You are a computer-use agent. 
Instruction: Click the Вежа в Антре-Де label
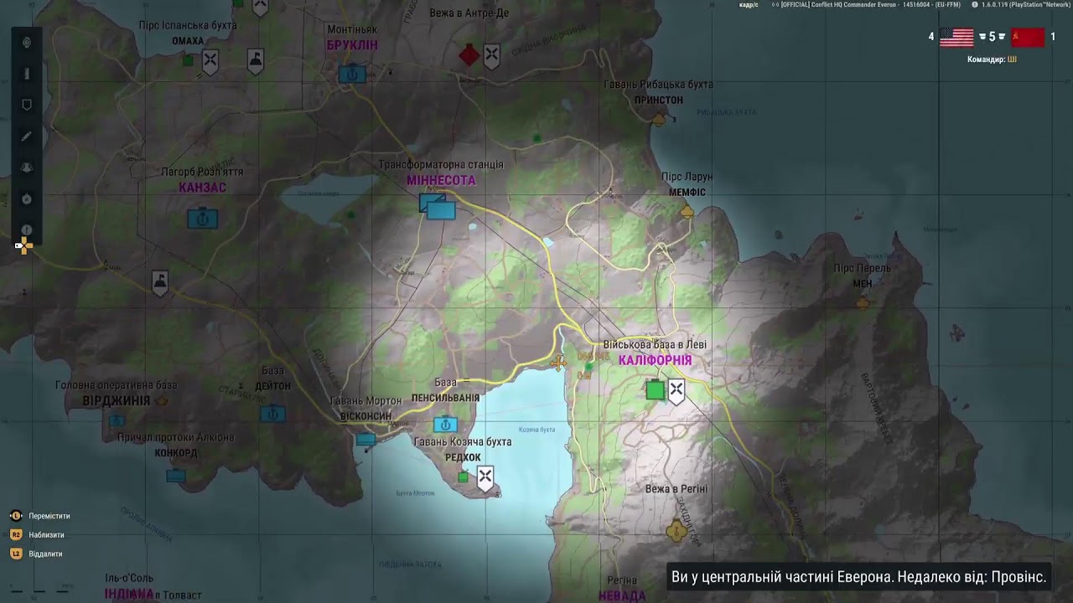click(469, 13)
